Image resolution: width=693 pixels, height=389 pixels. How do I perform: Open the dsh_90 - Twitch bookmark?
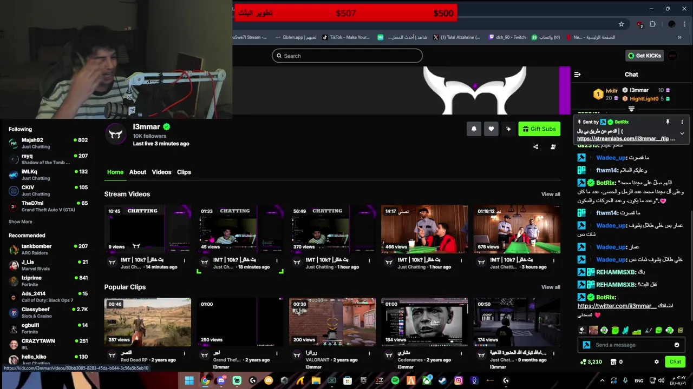click(x=507, y=37)
